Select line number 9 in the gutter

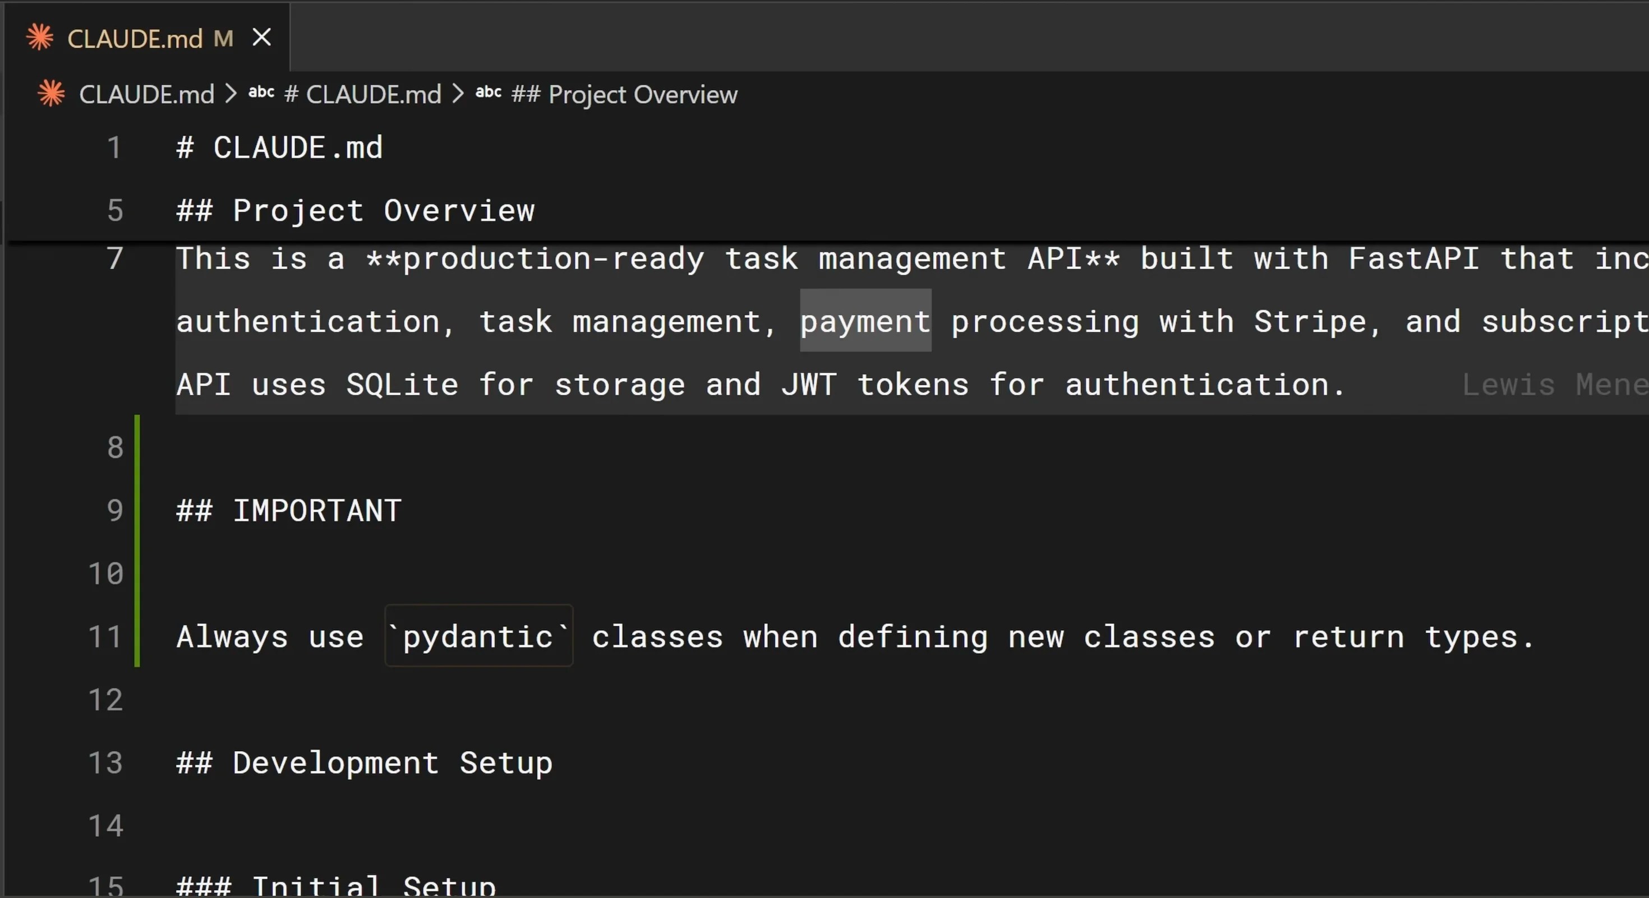tap(115, 511)
